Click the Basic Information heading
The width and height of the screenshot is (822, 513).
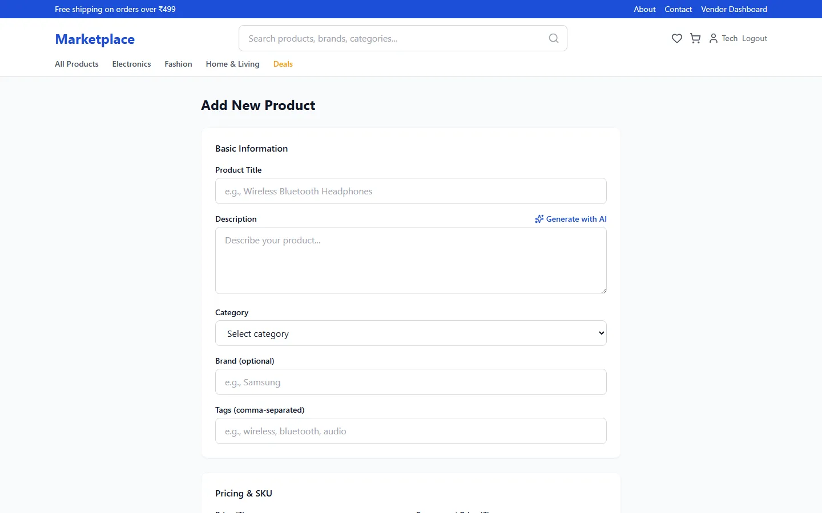click(x=251, y=148)
